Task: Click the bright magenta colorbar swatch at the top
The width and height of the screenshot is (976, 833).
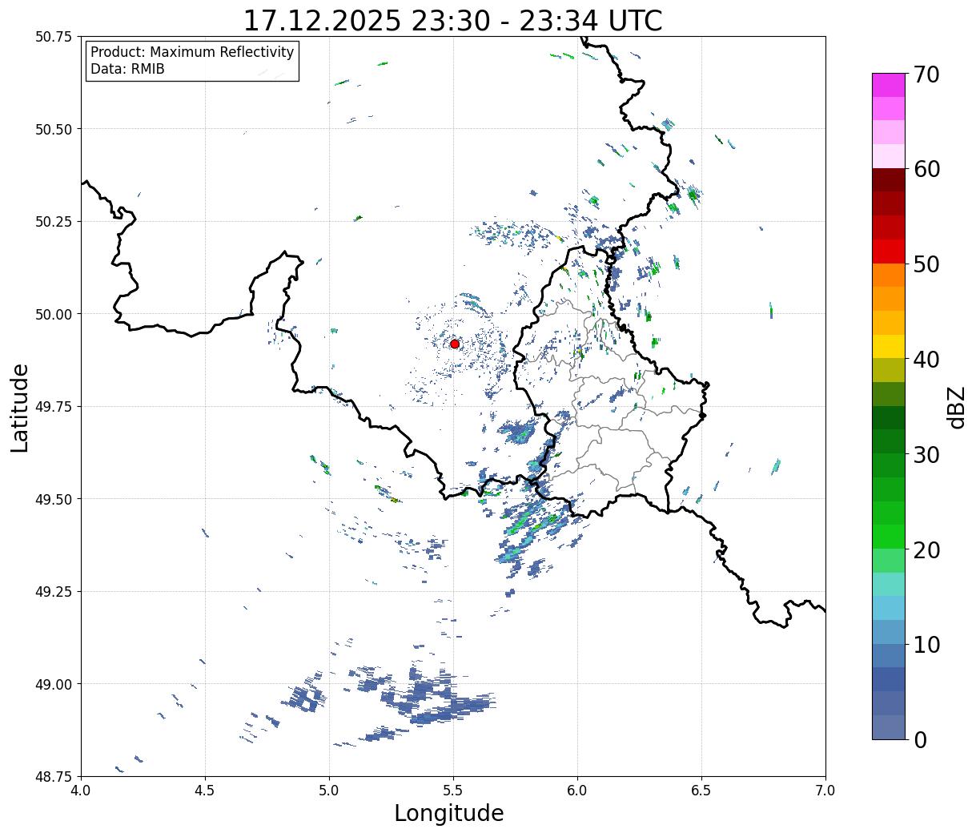Action: [889, 85]
